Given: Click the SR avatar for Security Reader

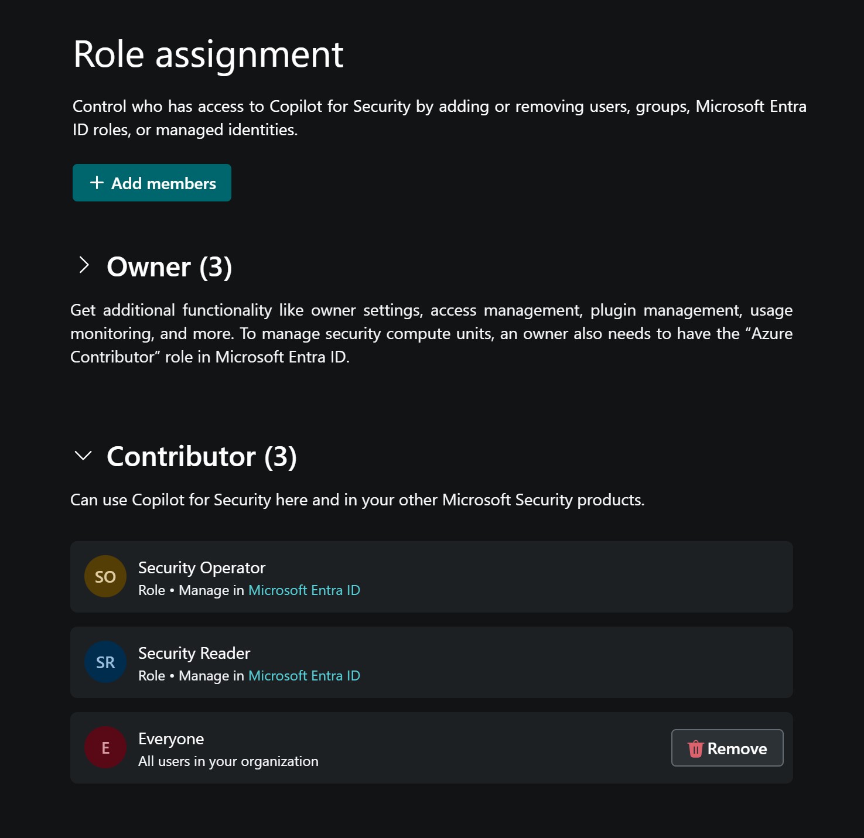Looking at the screenshot, I should tap(105, 662).
